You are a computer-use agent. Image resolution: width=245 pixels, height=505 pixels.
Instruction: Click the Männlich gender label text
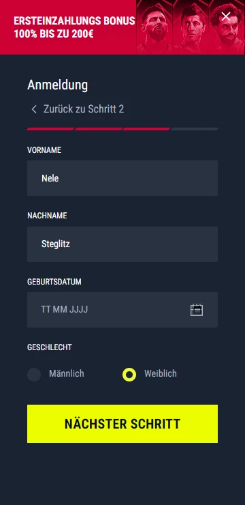67,373
